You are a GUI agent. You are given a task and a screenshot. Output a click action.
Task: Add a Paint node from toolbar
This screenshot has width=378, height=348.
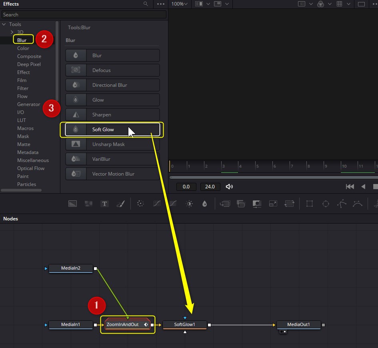[x=120, y=204]
